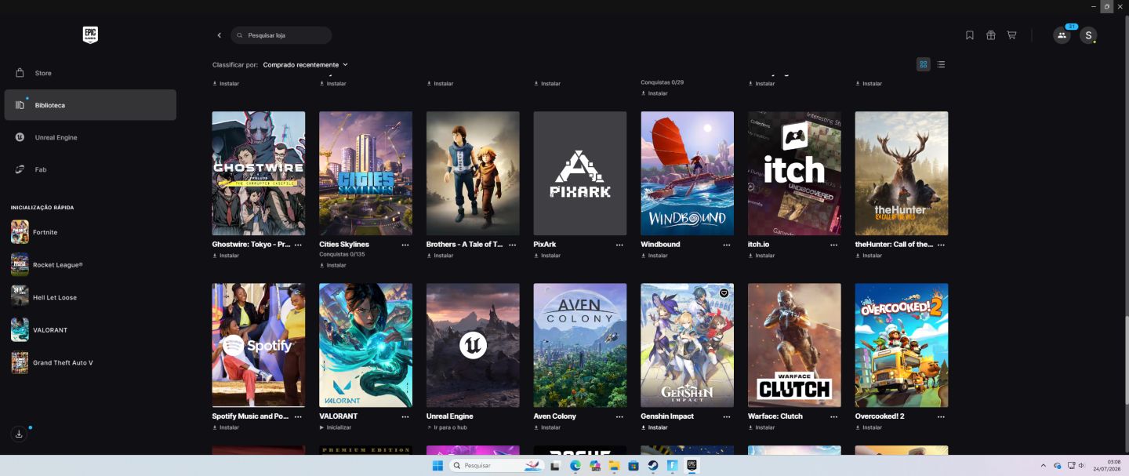Open Microsoft Store from taskbar
This screenshot has width=1129, height=476.
point(633,466)
